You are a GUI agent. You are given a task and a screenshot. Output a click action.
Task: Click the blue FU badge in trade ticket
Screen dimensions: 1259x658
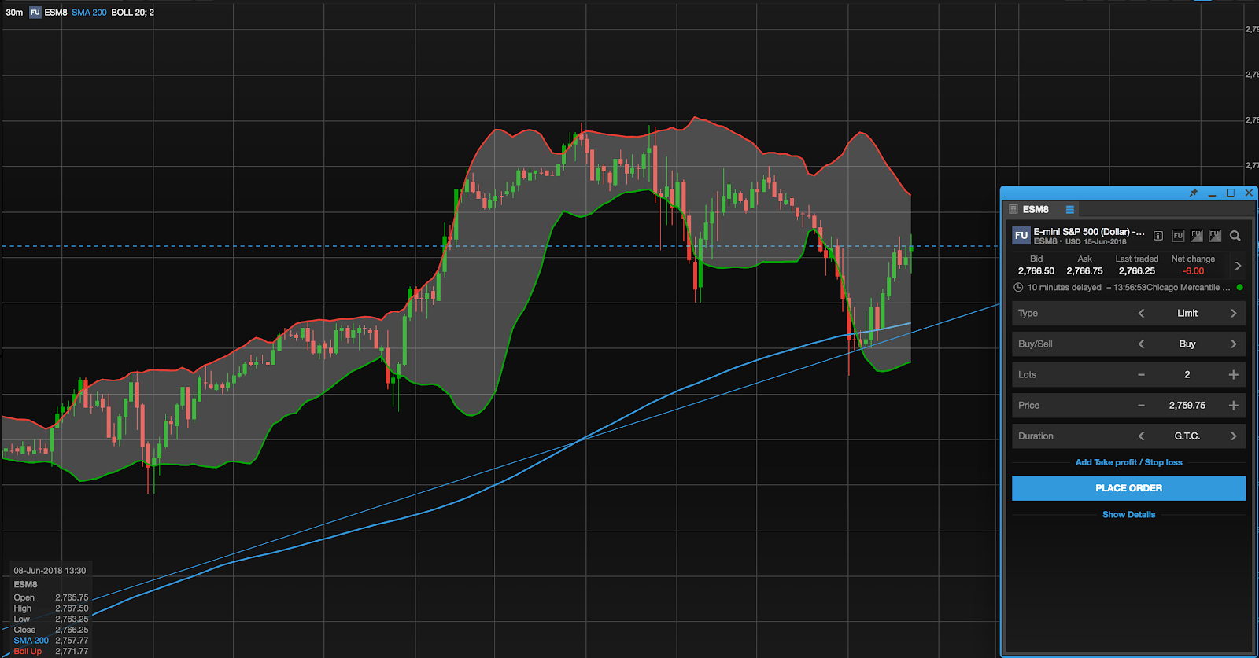point(1021,235)
